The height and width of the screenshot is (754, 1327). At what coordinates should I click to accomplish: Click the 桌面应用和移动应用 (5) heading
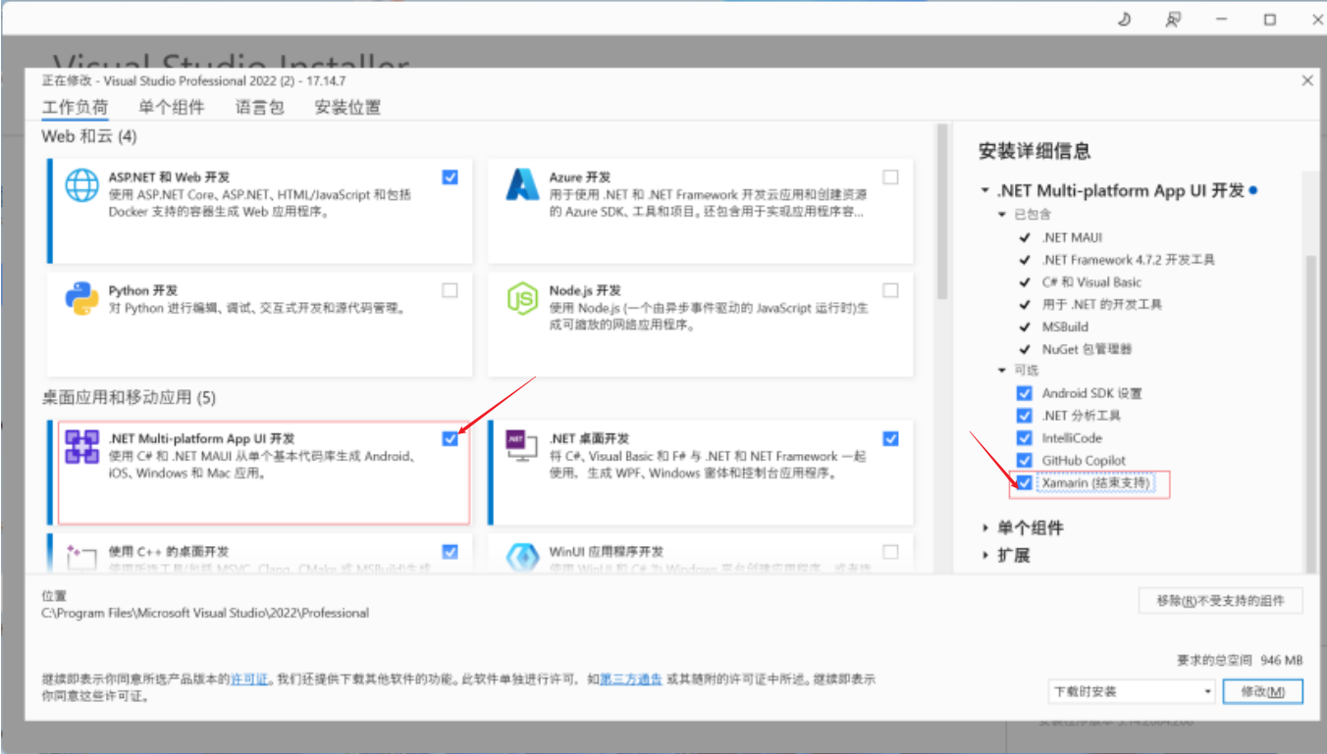(129, 397)
